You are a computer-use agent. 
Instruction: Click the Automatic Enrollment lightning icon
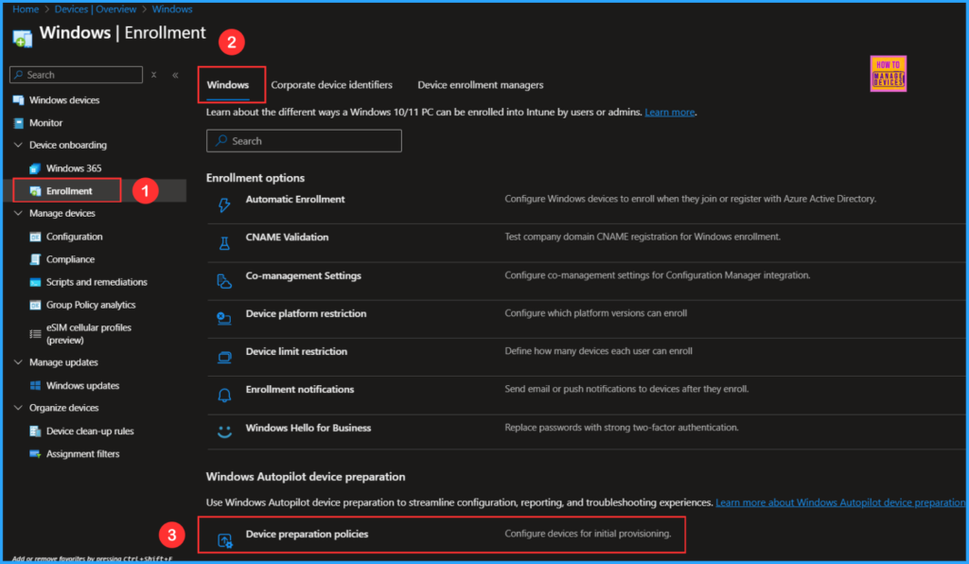(224, 205)
